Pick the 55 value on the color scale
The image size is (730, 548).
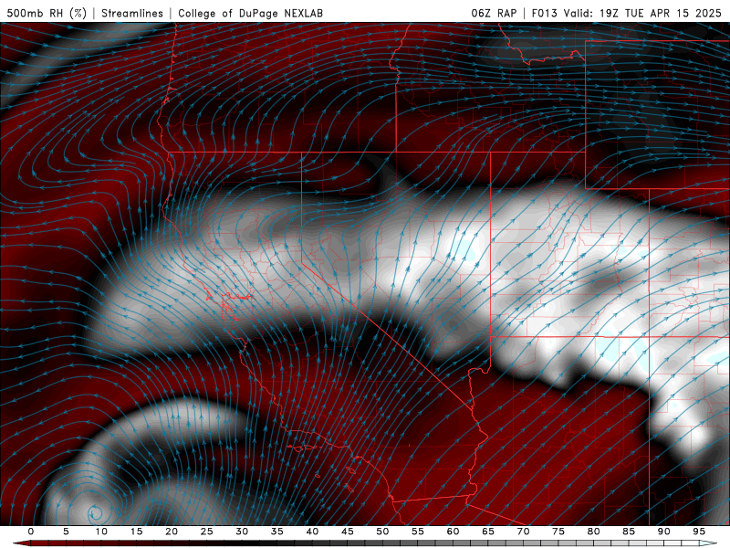point(418,532)
